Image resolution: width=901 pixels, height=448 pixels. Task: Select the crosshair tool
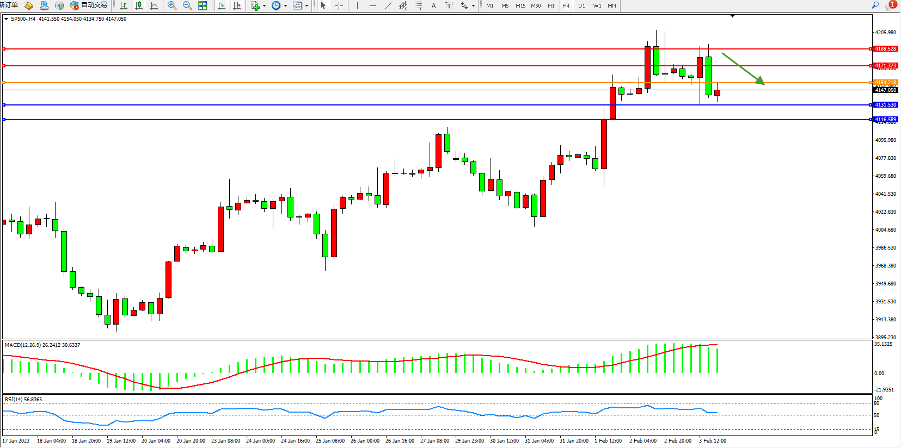click(x=339, y=5)
